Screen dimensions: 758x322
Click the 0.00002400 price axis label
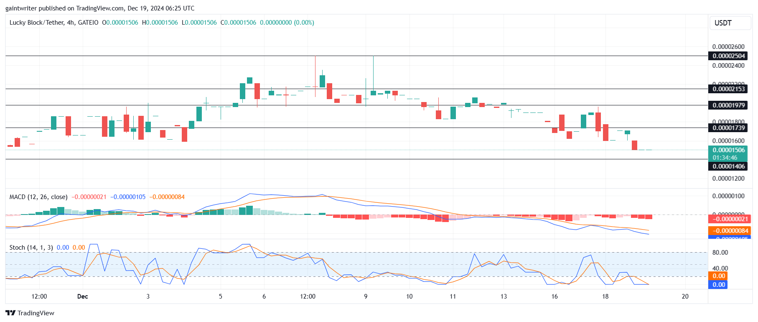(x=728, y=66)
